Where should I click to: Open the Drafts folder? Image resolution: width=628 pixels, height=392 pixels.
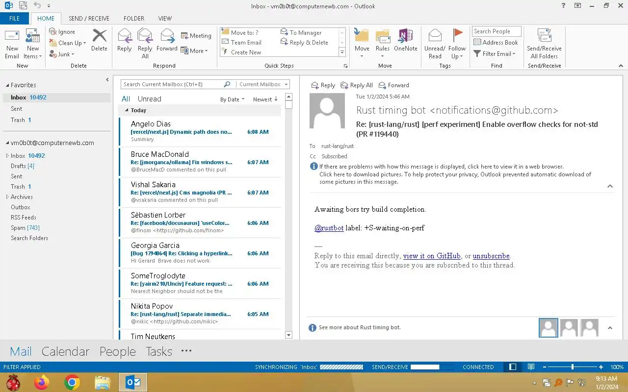23,166
